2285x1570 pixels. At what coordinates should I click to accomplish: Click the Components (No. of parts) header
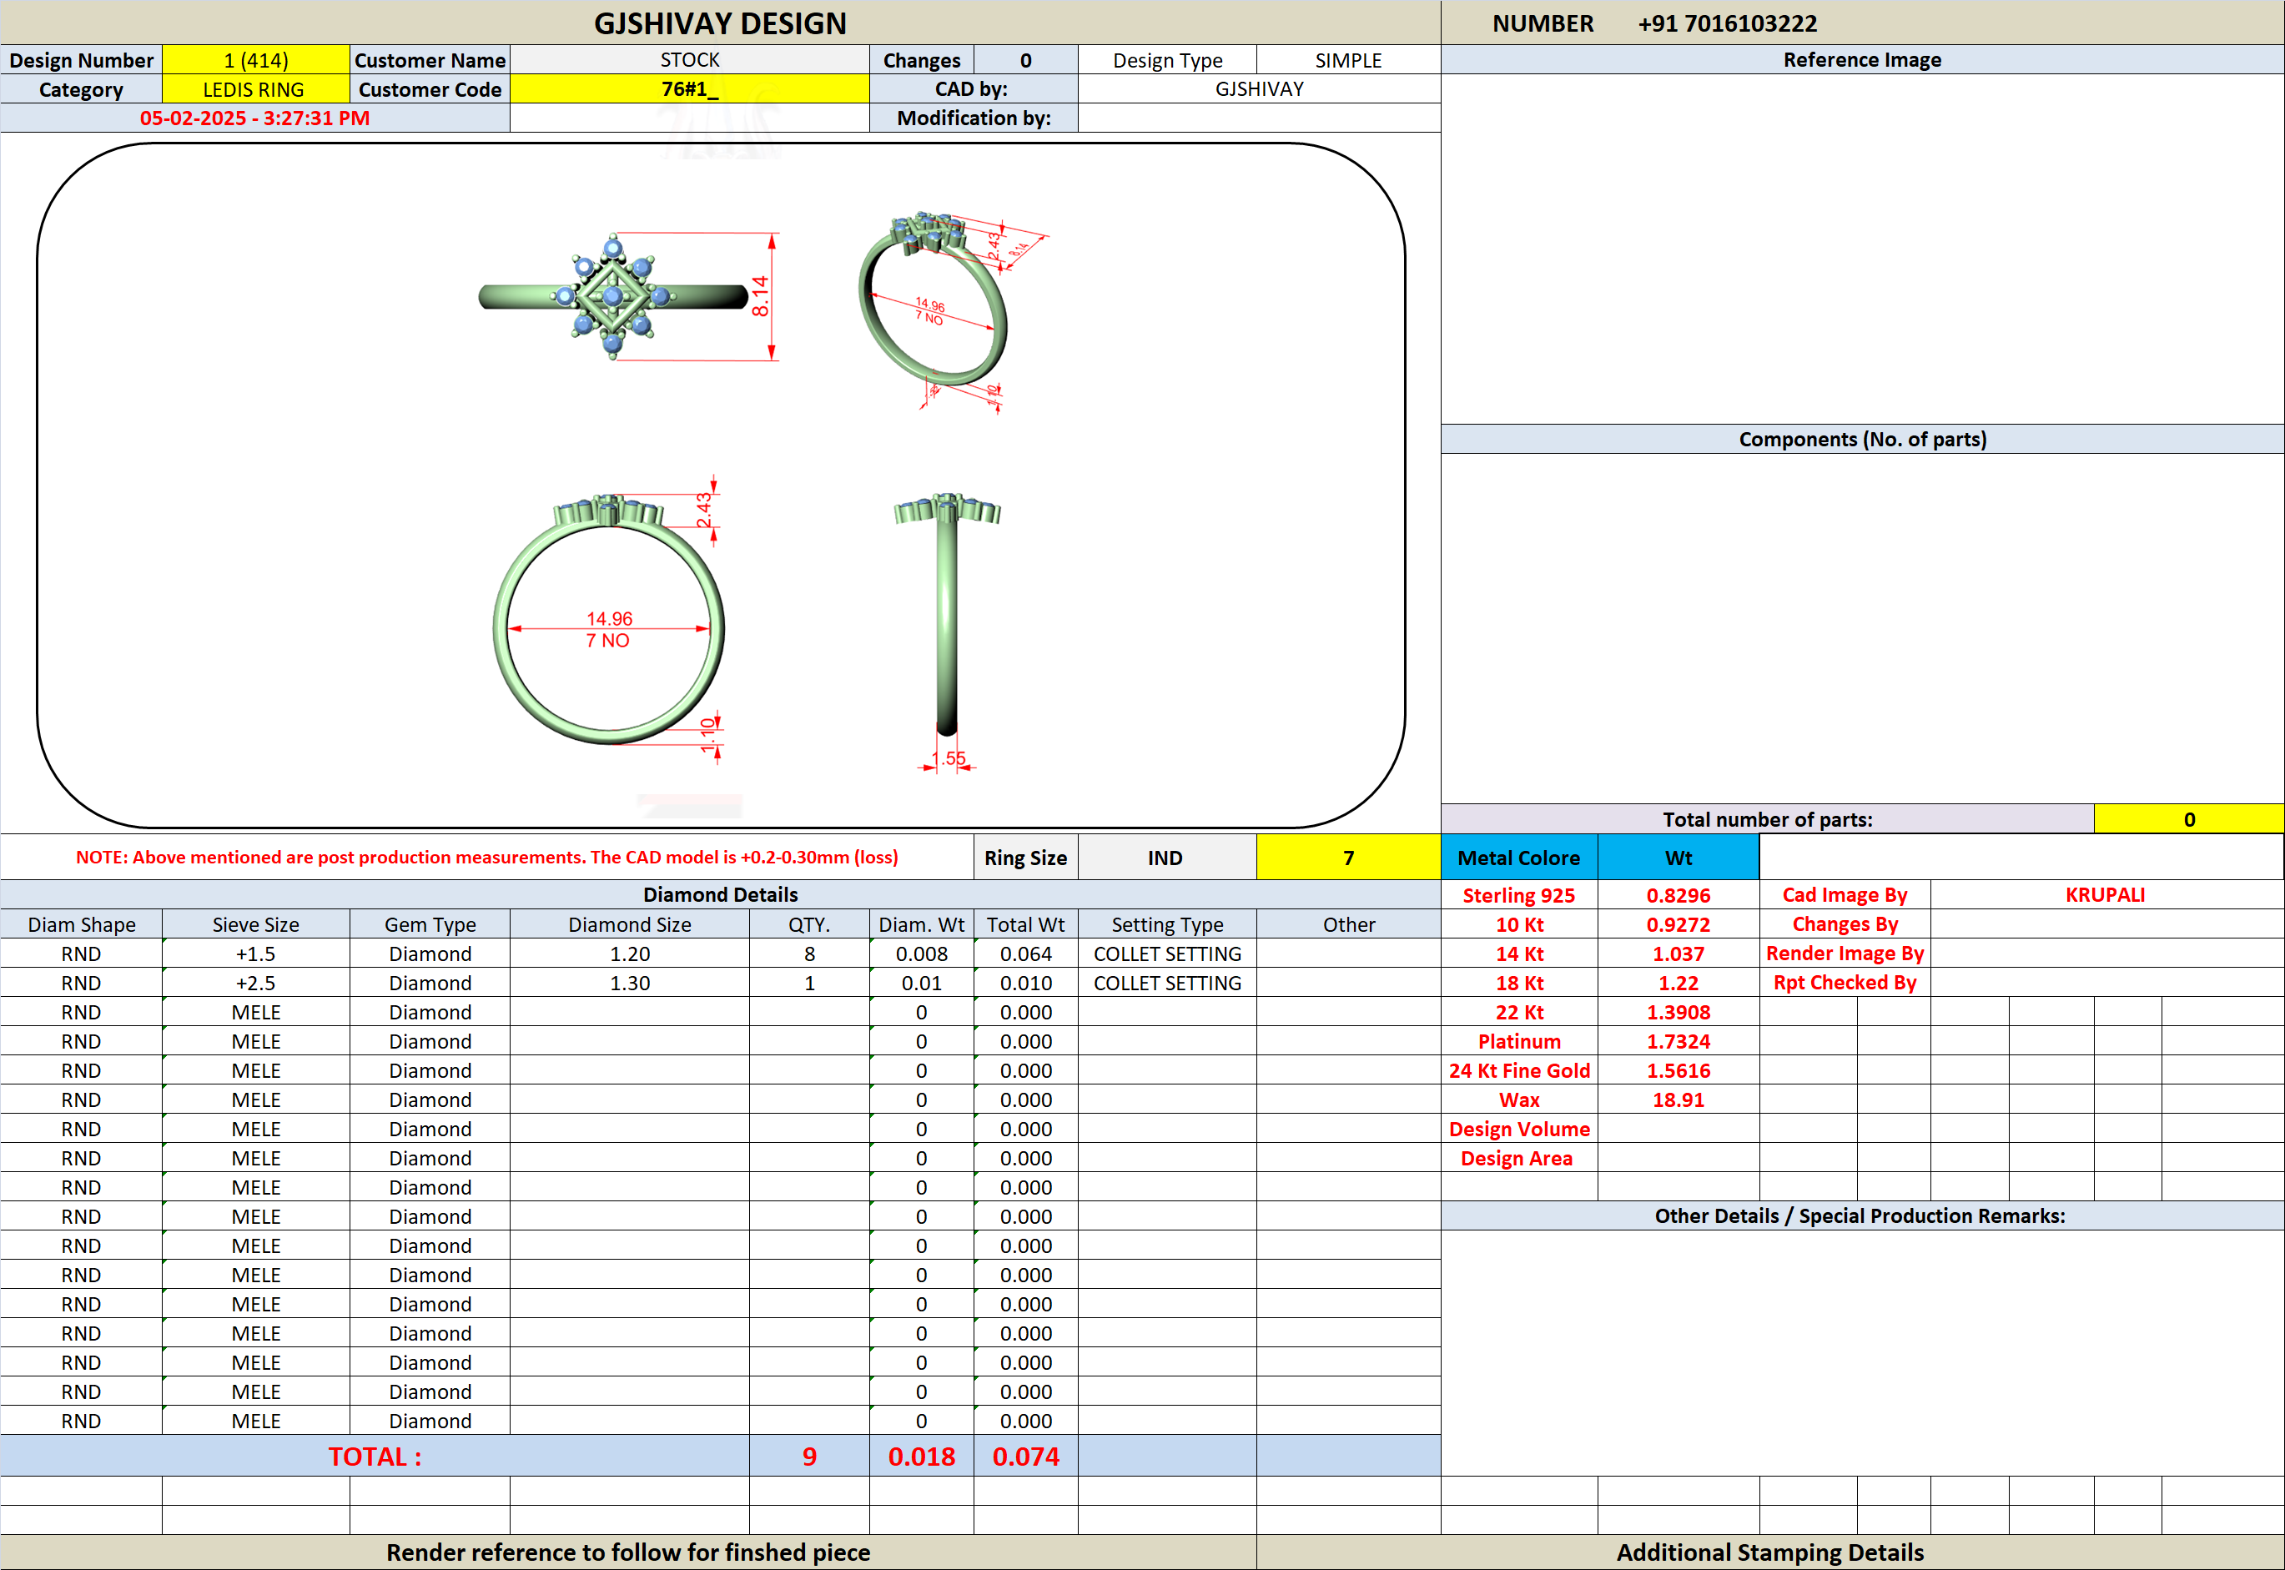click(1862, 439)
